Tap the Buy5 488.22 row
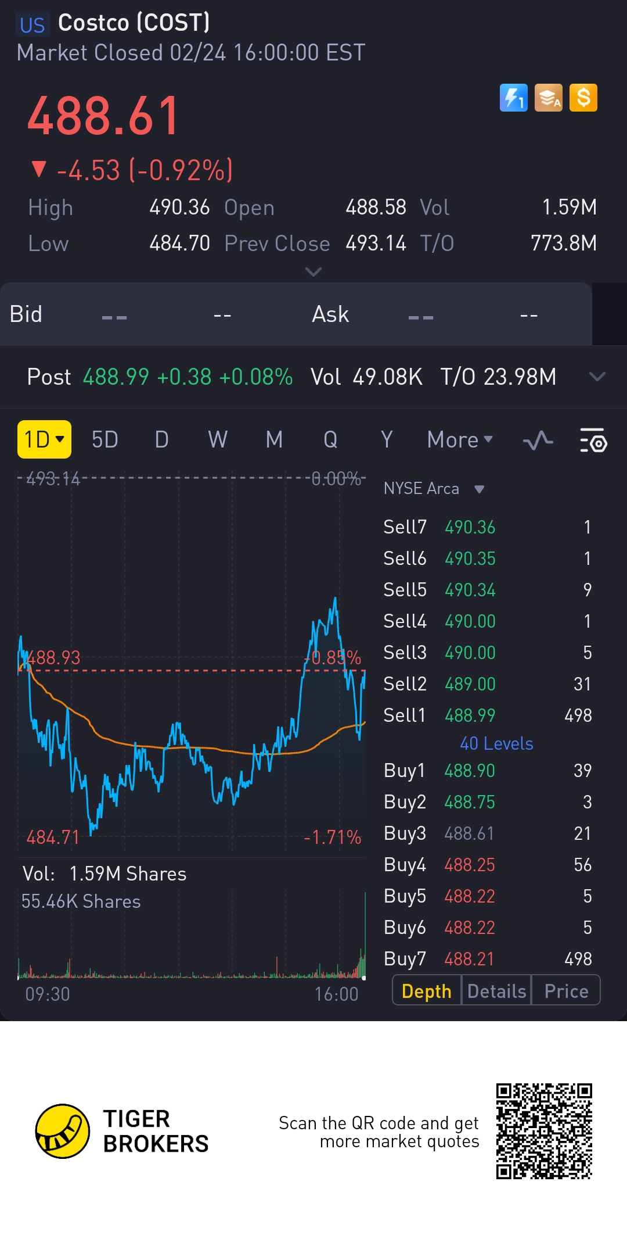Image resolution: width=627 pixels, height=1242 pixels. click(x=488, y=896)
